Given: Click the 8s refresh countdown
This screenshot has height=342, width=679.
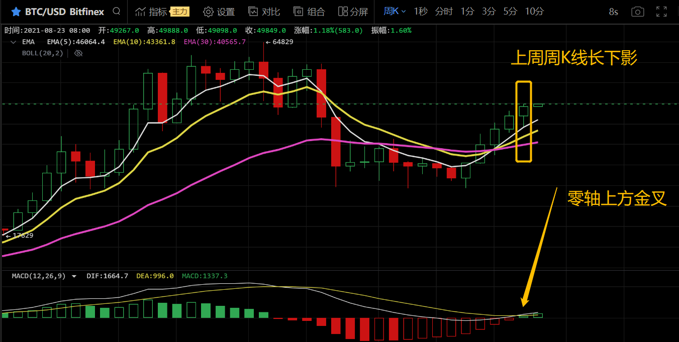Looking at the screenshot, I should (x=613, y=12).
